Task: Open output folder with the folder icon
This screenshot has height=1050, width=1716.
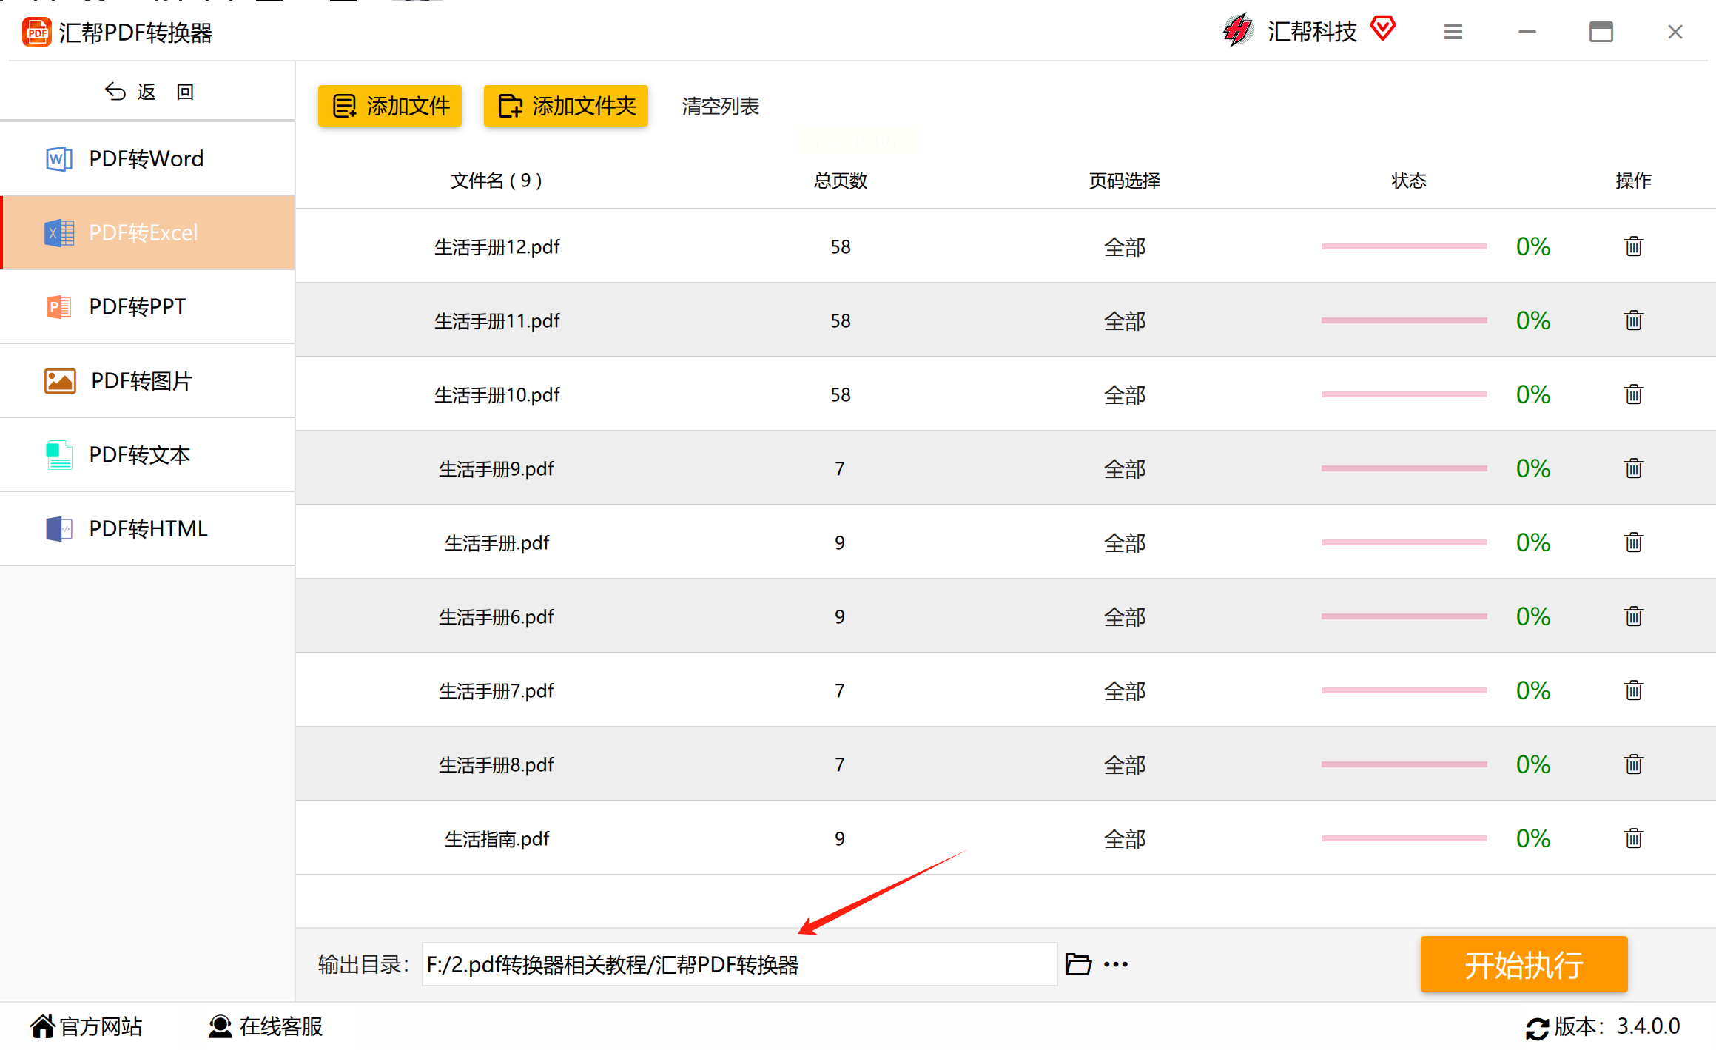Action: [1078, 964]
